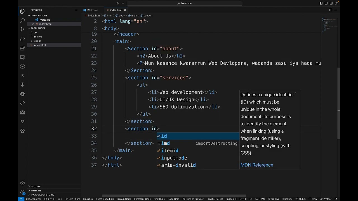Open the Accounts icon in activity bar
Screen dimensions: 358x201
[x=23, y=183]
